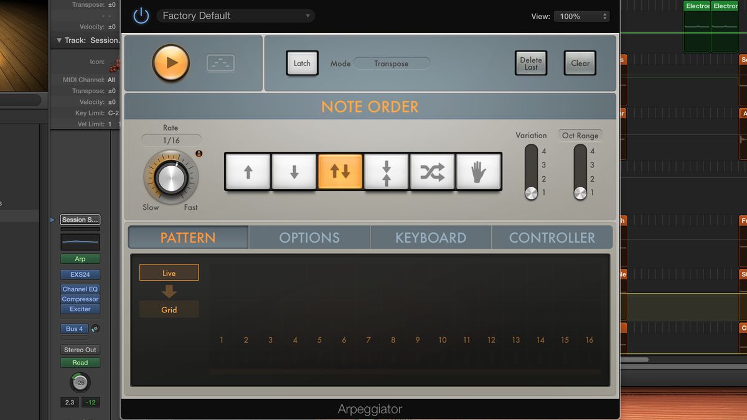Set the Oct Range slider to 4
Screen dimensions: 747x420
(x=580, y=151)
